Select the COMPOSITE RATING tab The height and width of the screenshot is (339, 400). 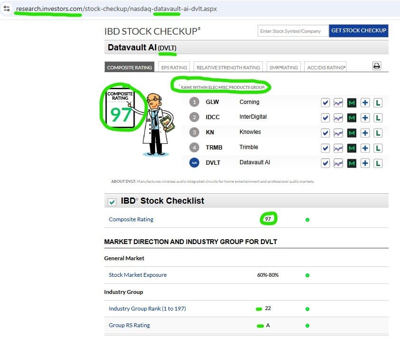point(130,67)
